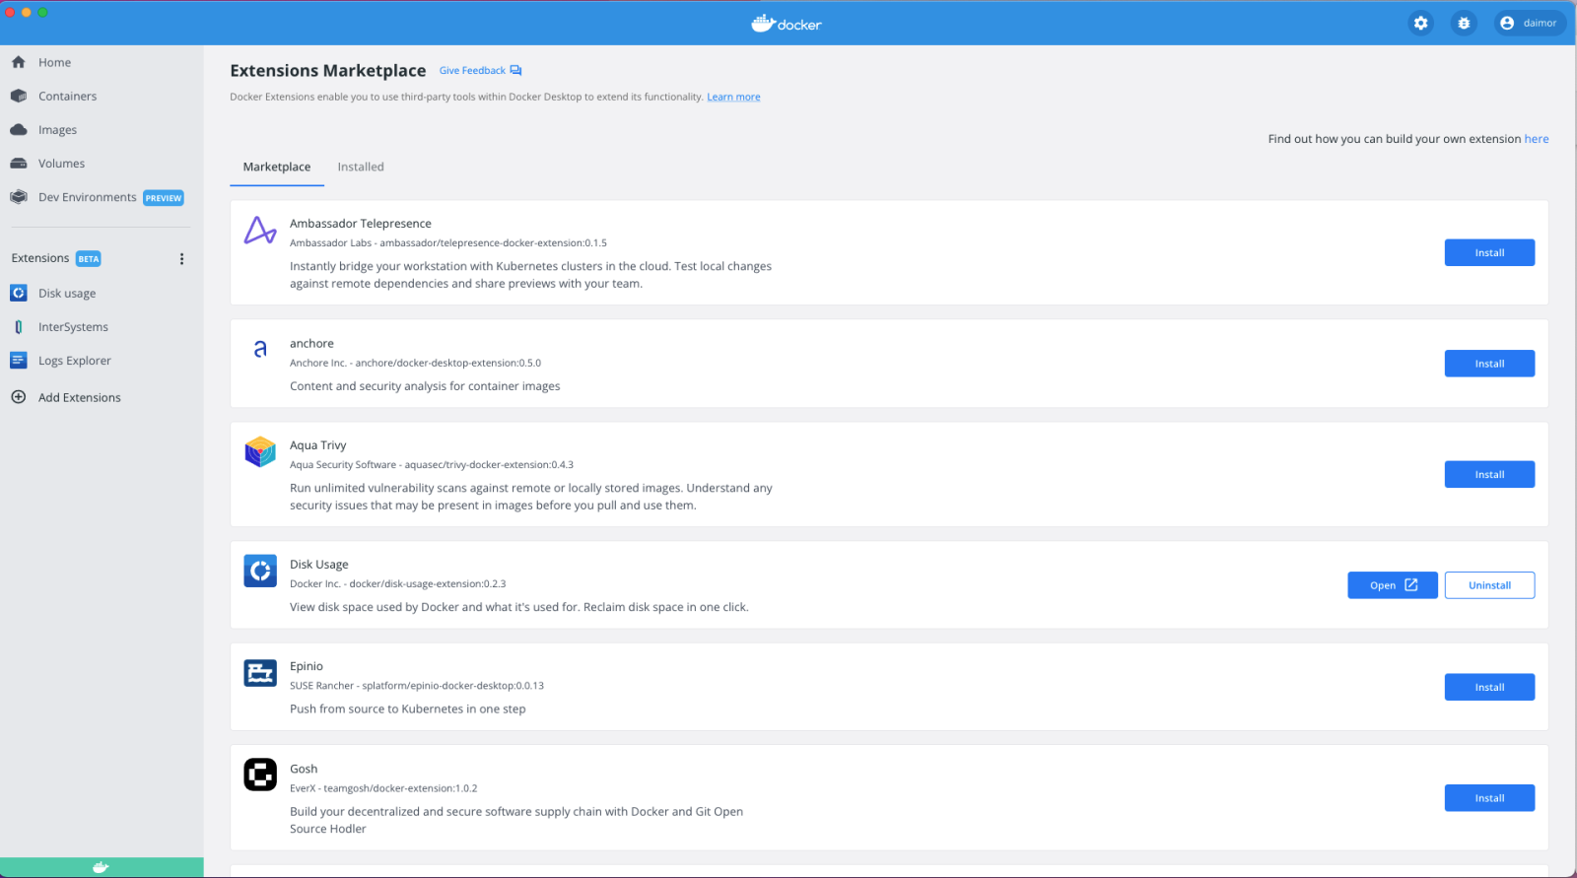Click the Images cloud icon
This screenshot has height=878, width=1577.
coord(18,130)
